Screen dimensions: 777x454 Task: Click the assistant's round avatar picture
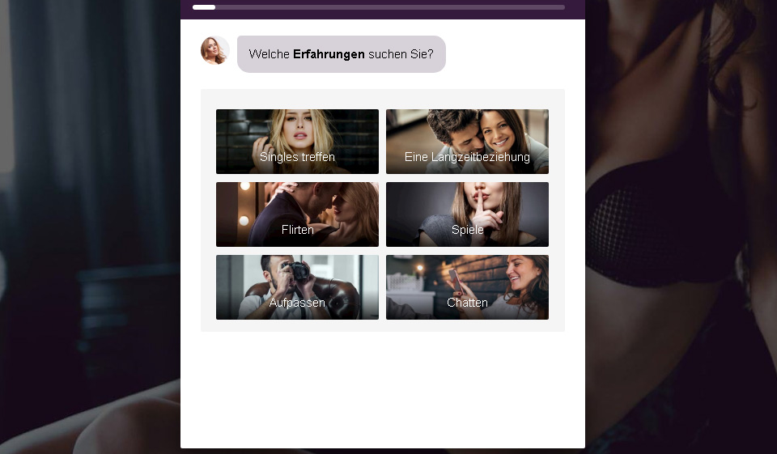tap(214, 50)
